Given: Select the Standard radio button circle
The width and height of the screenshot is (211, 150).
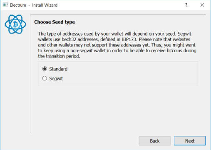Looking at the screenshot, I should (45, 69).
